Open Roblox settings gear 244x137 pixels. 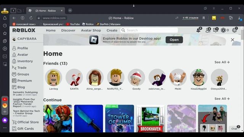[234, 30]
